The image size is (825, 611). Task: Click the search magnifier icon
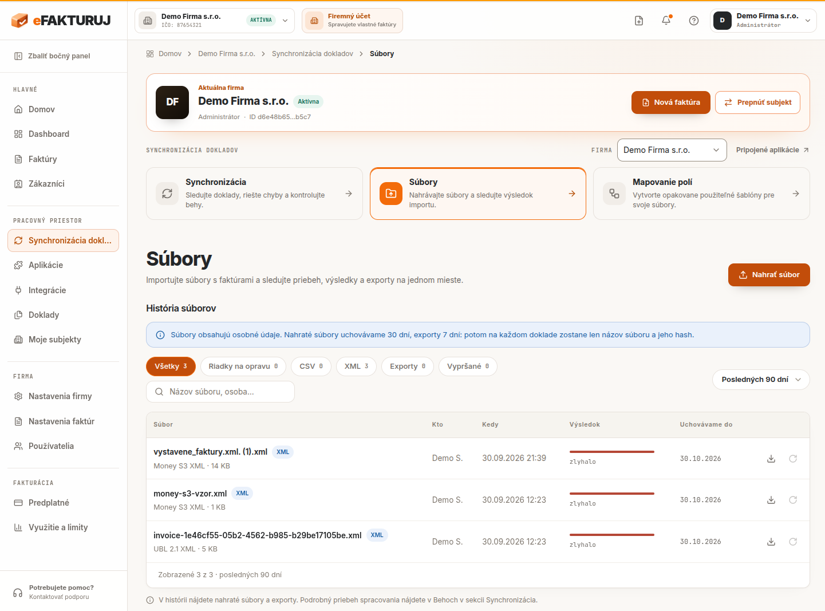(159, 392)
